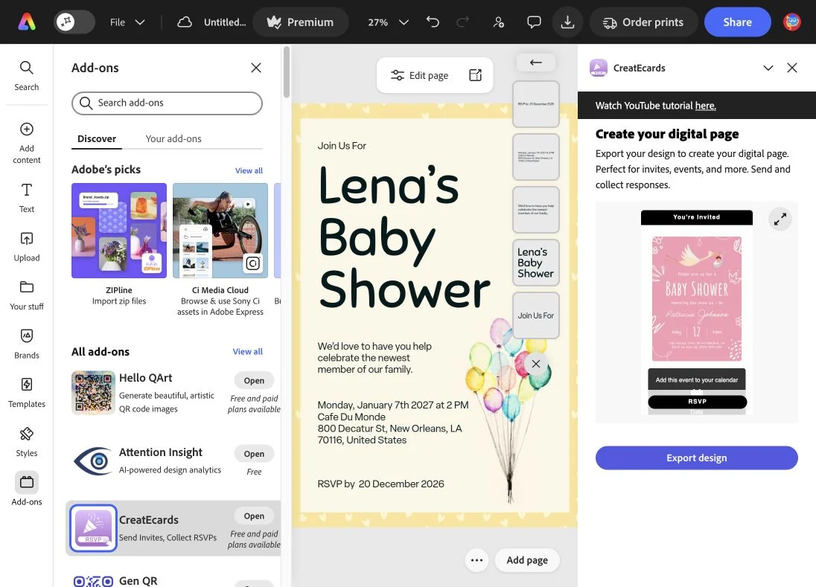This screenshot has height=587, width=816.
Task: Open the Attention Insight add-on
Action: pos(254,454)
